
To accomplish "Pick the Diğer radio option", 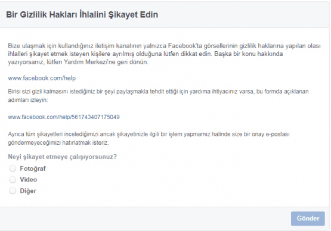I will (13, 191).
